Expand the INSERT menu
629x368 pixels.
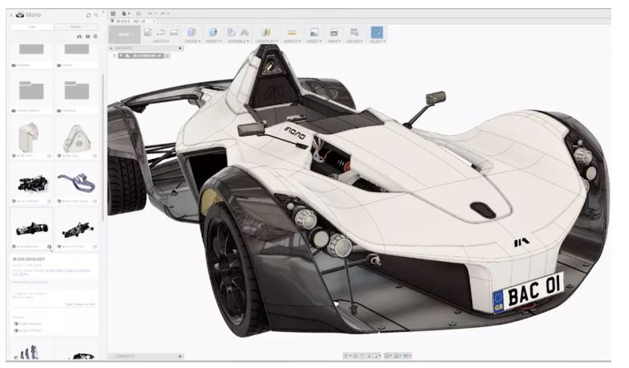[314, 41]
